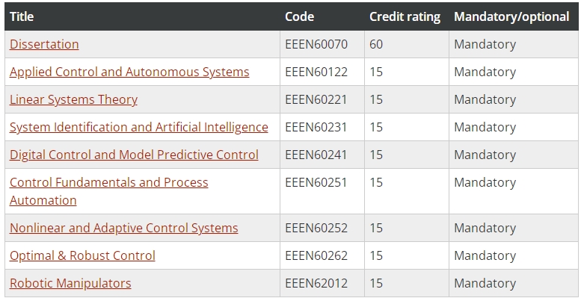Select course code EEEN60070 cell

(322, 44)
